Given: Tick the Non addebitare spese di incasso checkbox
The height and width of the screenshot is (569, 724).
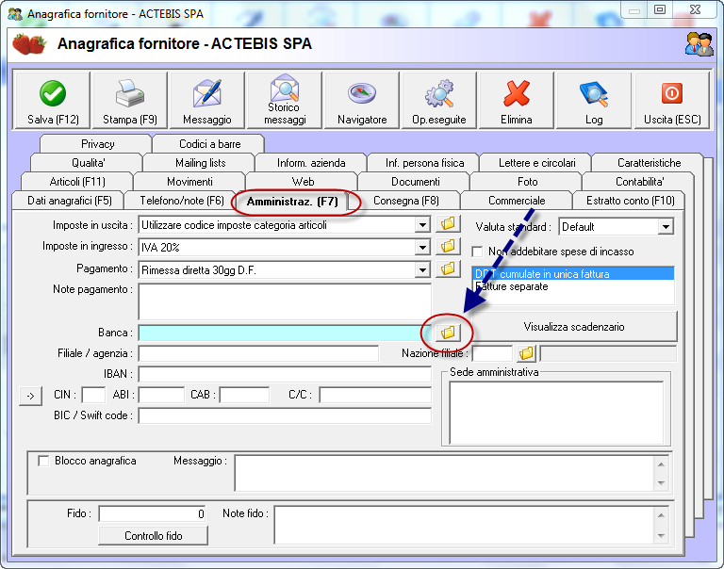Looking at the screenshot, I should point(477,252).
